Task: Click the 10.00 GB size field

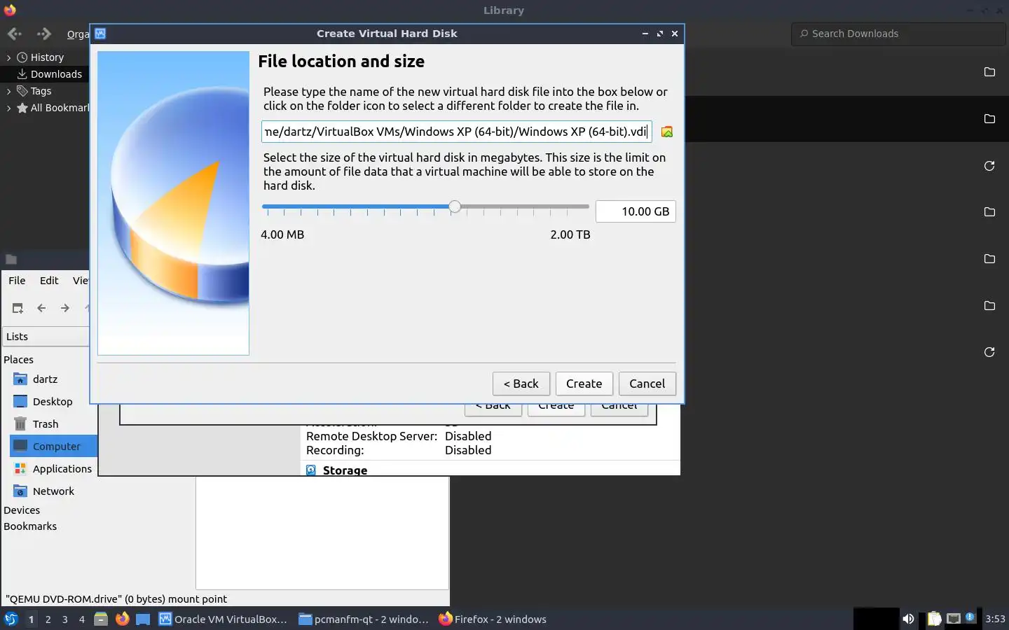Action: [636, 211]
